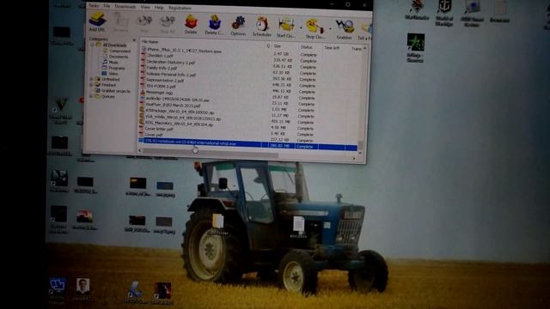This screenshot has width=550, height=309.
Task: Click the greyed Resume toolbar icon
Action: pyautogui.click(x=120, y=22)
